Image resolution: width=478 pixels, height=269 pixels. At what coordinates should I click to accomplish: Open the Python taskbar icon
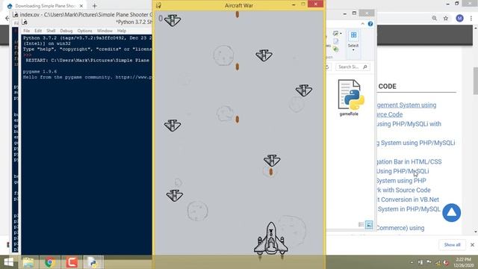(93, 262)
